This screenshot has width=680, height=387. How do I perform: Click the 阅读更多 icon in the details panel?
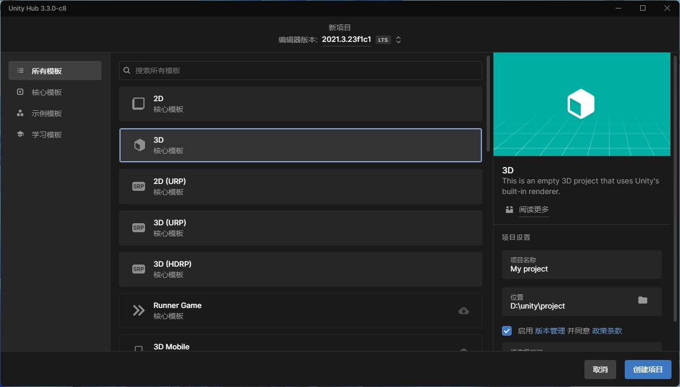click(509, 209)
